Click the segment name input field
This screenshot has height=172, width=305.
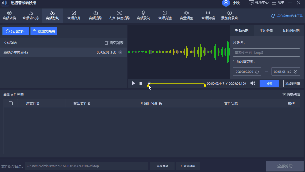[x=266, y=52]
